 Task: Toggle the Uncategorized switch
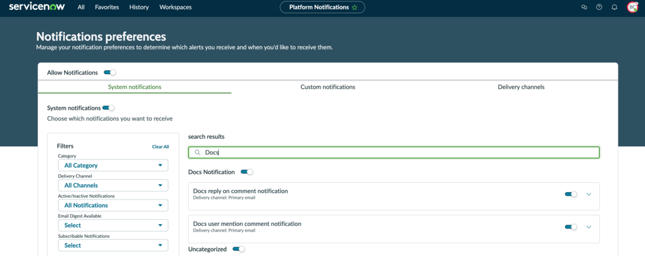point(239,249)
